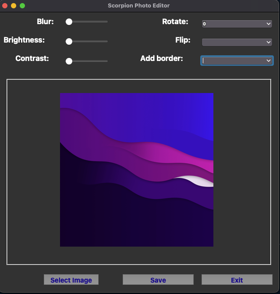Open the Rotate dropdown showing 0
Screen dimensions: 280x294
click(x=237, y=24)
